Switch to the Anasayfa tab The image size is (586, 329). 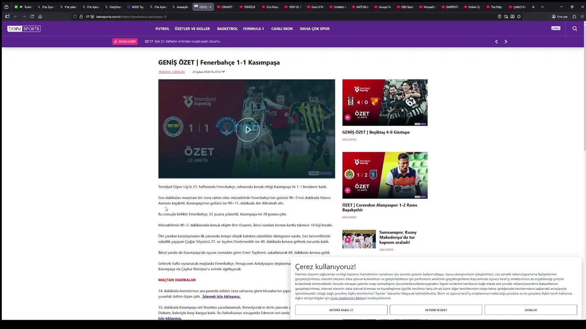click(180, 7)
